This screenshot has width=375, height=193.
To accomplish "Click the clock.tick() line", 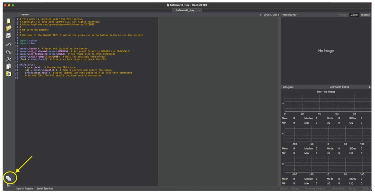I will pyautogui.click(x=51, y=68).
